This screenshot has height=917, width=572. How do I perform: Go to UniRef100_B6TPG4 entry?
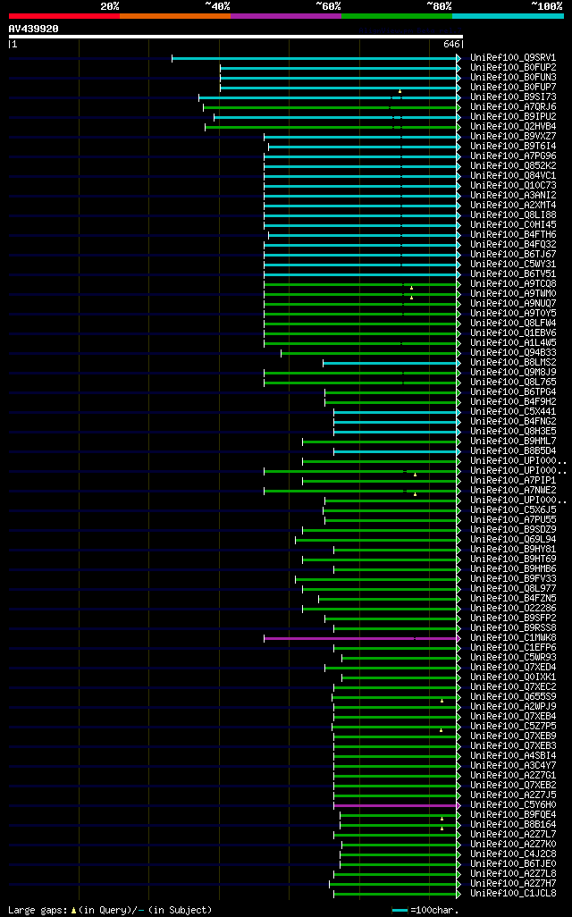click(x=513, y=392)
